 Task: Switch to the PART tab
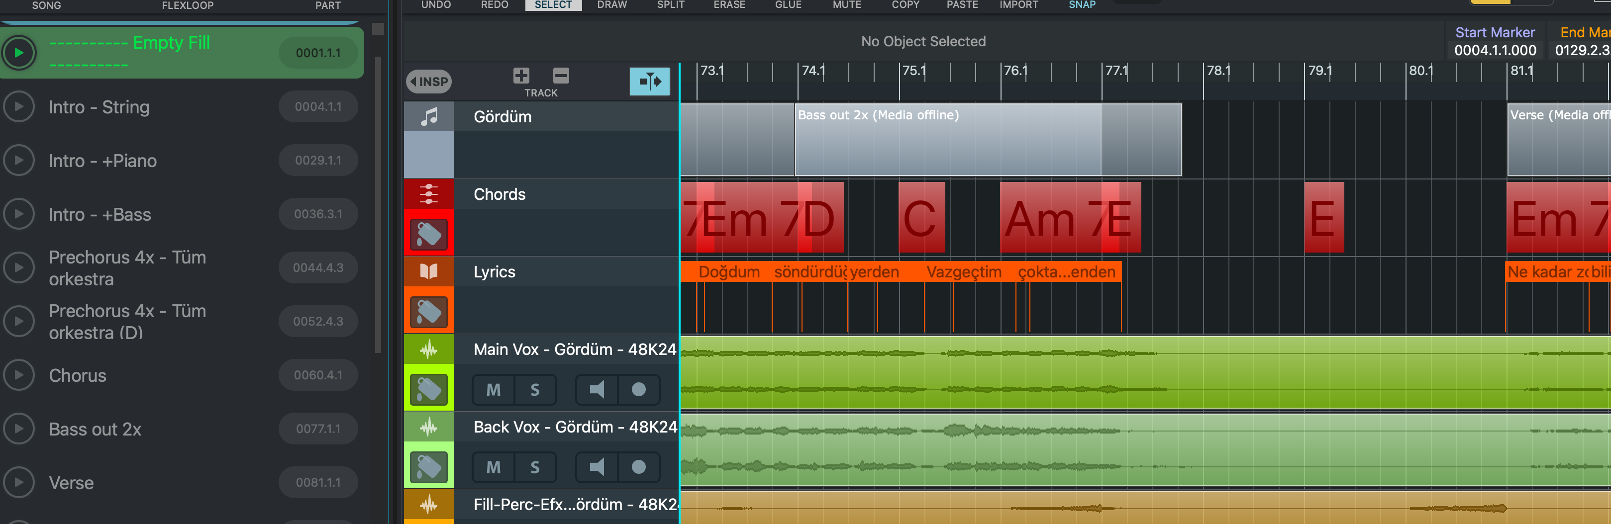click(x=328, y=5)
